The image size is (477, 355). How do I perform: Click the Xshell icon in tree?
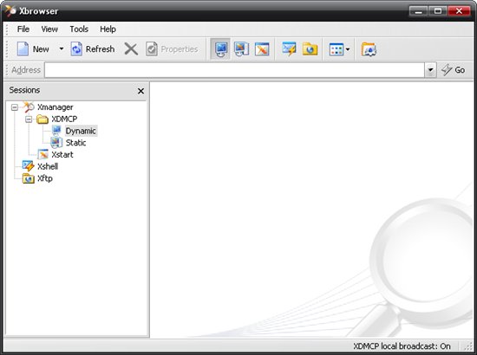point(29,166)
